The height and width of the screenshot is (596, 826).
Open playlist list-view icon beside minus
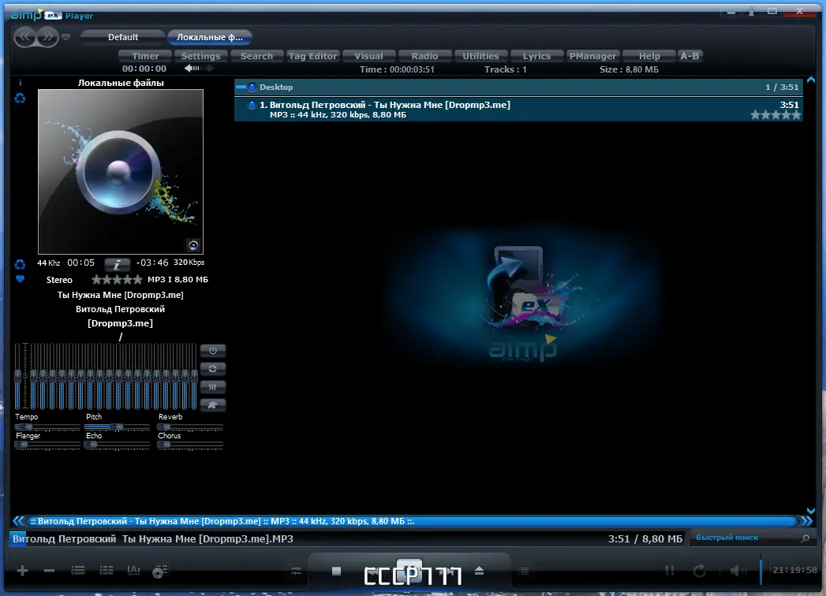click(x=78, y=570)
